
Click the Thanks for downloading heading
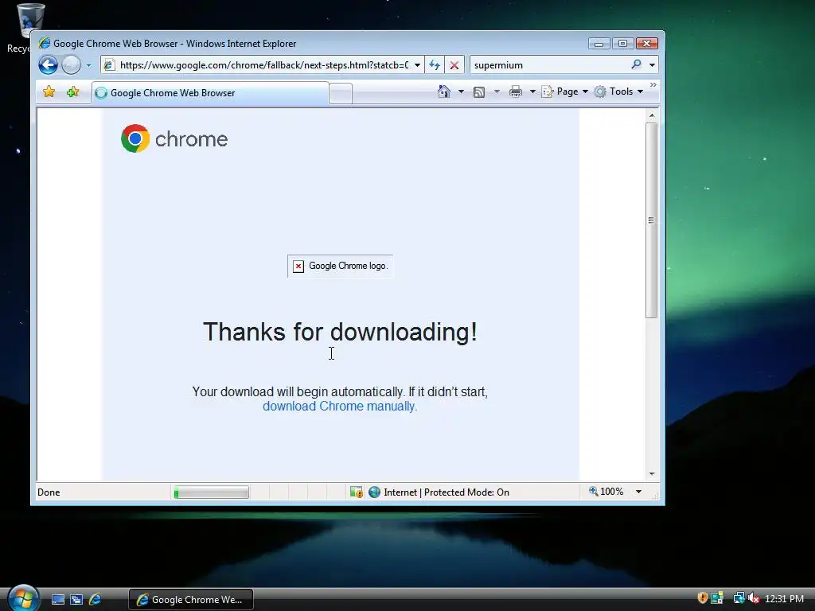340,332
